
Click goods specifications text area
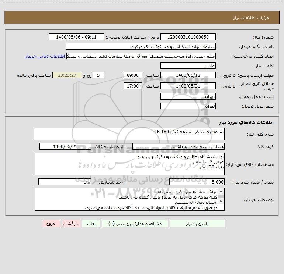click(x=129, y=164)
